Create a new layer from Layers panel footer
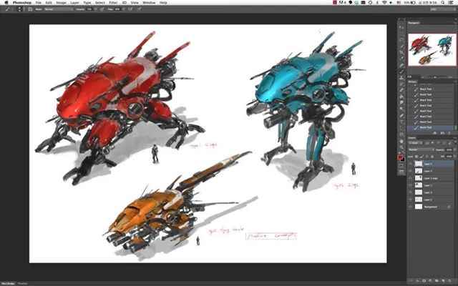Screen dimensions: 458x286 [444, 282]
